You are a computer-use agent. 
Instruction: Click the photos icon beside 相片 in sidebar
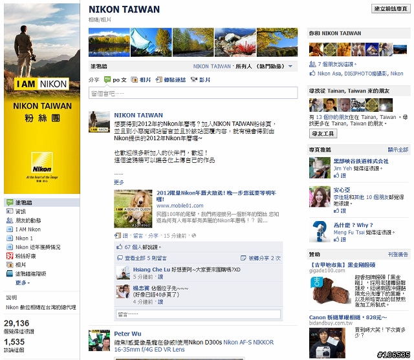(x=10, y=264)
